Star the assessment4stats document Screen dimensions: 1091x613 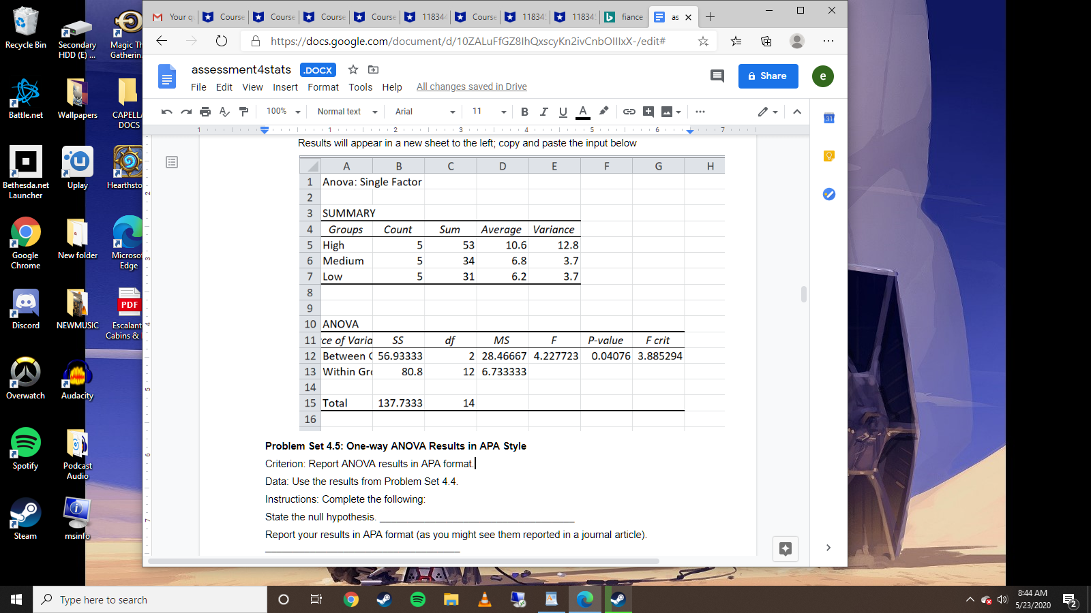353,69
